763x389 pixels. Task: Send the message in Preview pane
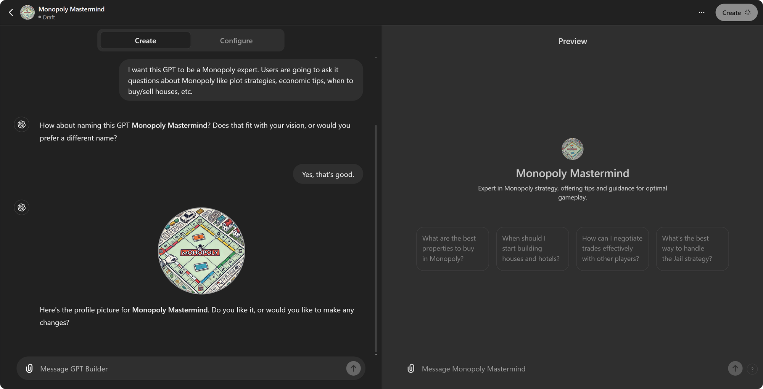click(735, 368)
